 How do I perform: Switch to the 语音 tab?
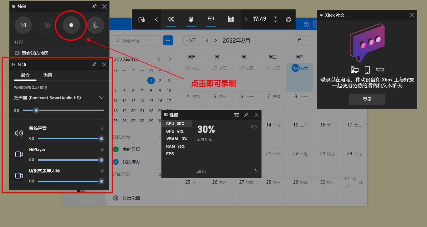click(48, 75)
